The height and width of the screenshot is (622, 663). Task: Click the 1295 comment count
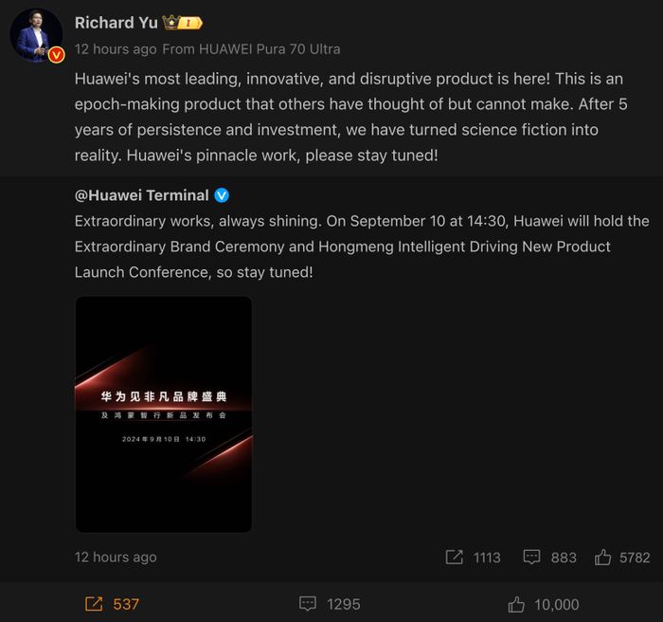(x=343, y=604)
